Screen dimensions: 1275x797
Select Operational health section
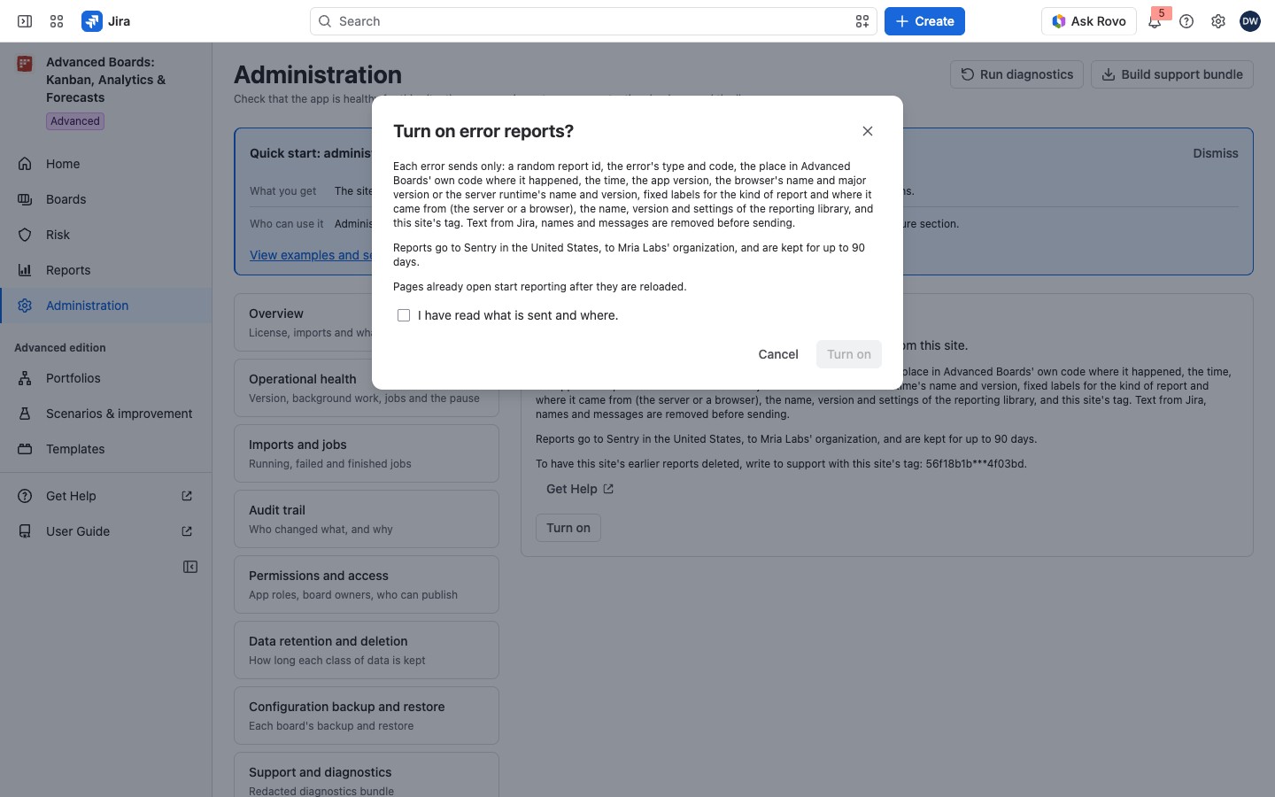coord(367,388)
